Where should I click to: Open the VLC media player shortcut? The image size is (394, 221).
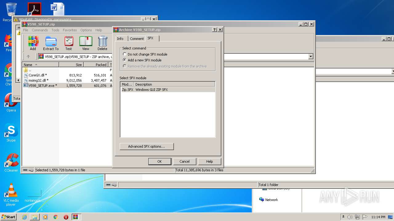tap(11, 195)
